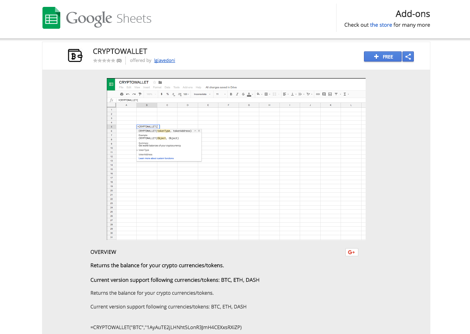Open the Help menu in the preview
The height and width of the screenshot is (334, 470).
click(199, 87)
